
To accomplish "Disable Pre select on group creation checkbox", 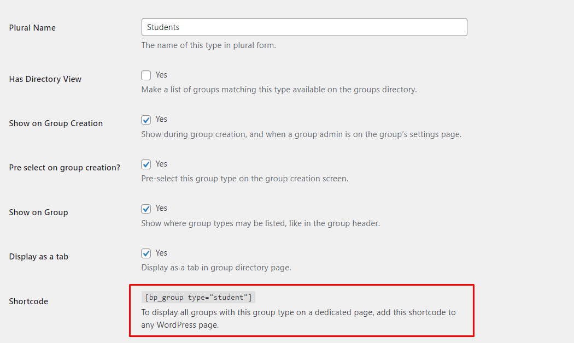I will coord(146,164).
